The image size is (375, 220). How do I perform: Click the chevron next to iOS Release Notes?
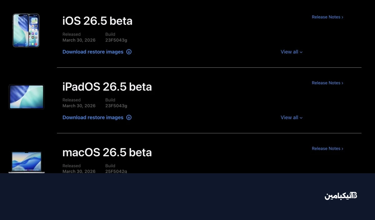click(x=342, y=17)
